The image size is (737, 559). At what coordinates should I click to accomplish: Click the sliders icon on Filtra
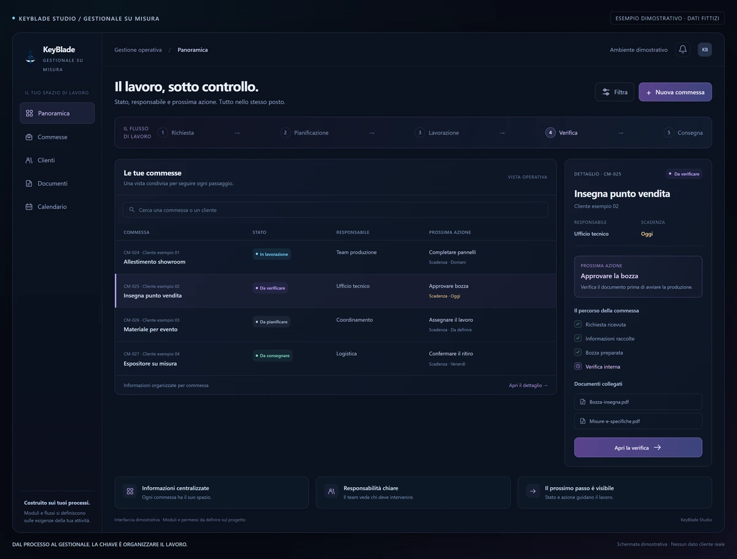click(x=606, y=92)
